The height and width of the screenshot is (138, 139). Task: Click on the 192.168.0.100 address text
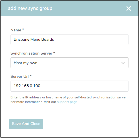(x=27, y=86)
